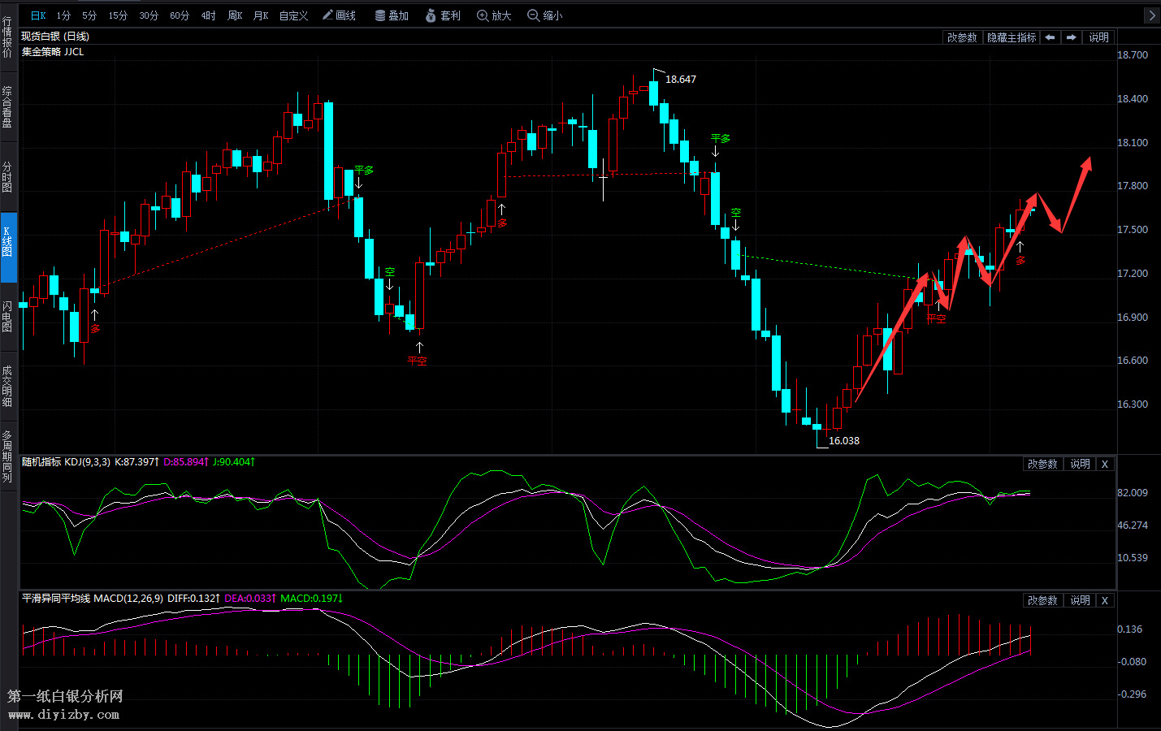Switch to the 60分 timeframe
The width and height of the screenshot is (1161, 731).
coord(180,15)
